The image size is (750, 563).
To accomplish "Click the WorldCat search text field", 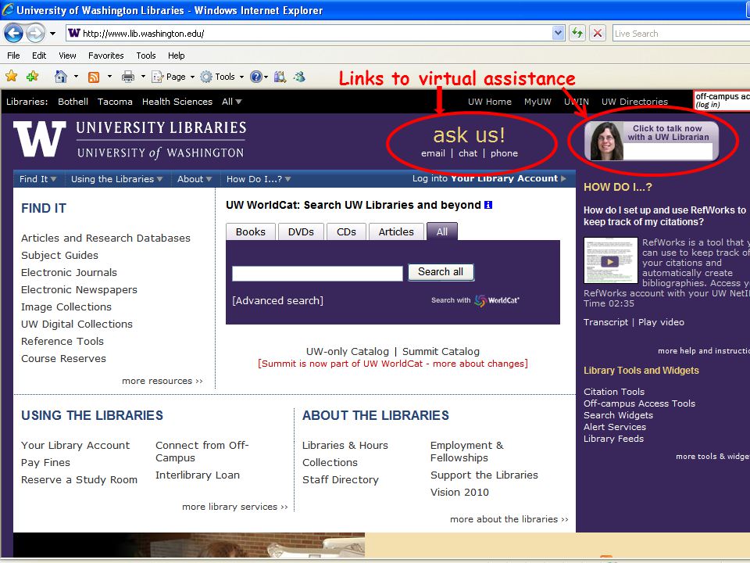I will [x=318, y=274].
